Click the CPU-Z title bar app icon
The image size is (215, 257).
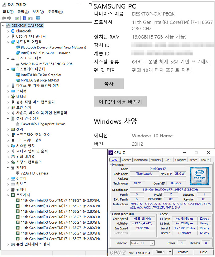click(x=111, y=153)
